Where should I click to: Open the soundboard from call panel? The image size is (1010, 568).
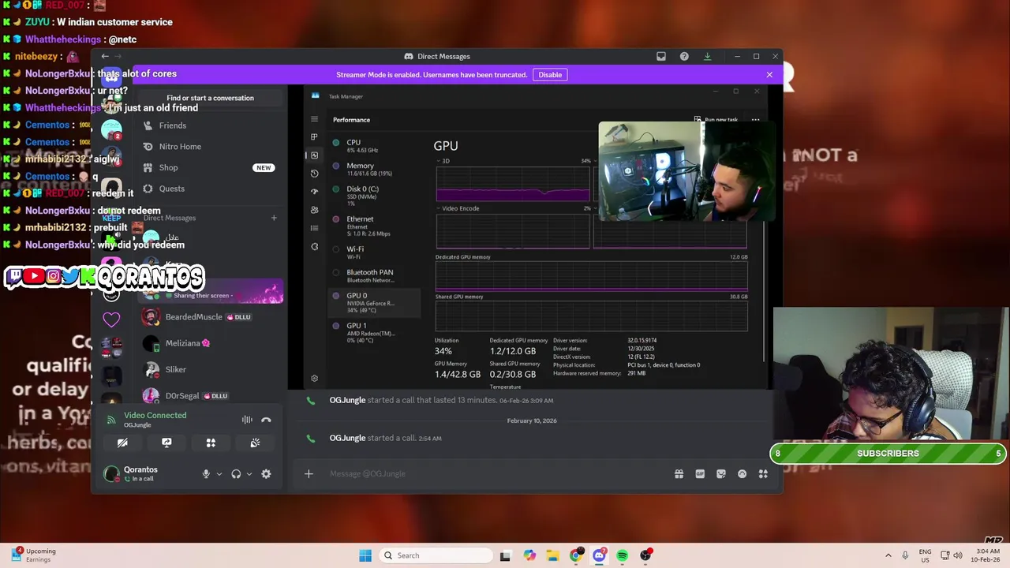(x=255, y=443)
